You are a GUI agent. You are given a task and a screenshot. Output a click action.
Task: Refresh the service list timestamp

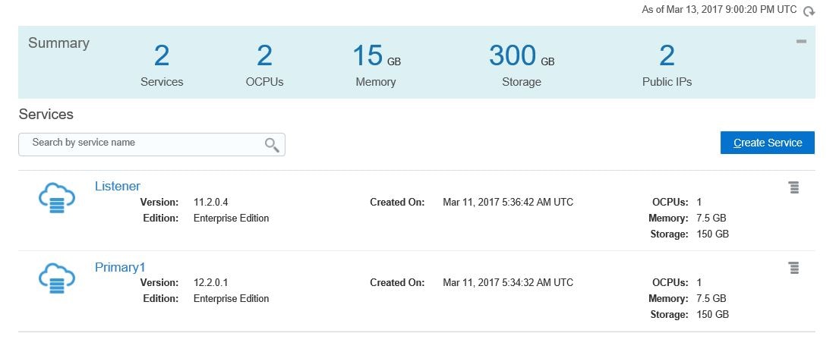click(x=809, y=11)
